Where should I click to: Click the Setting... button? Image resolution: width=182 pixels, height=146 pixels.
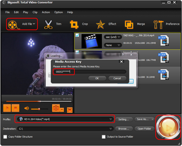click(x=124, y=119)
